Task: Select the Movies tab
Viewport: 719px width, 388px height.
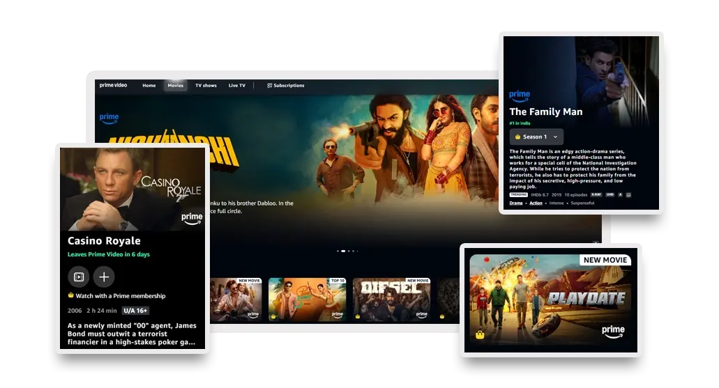Action: point(175,86)
